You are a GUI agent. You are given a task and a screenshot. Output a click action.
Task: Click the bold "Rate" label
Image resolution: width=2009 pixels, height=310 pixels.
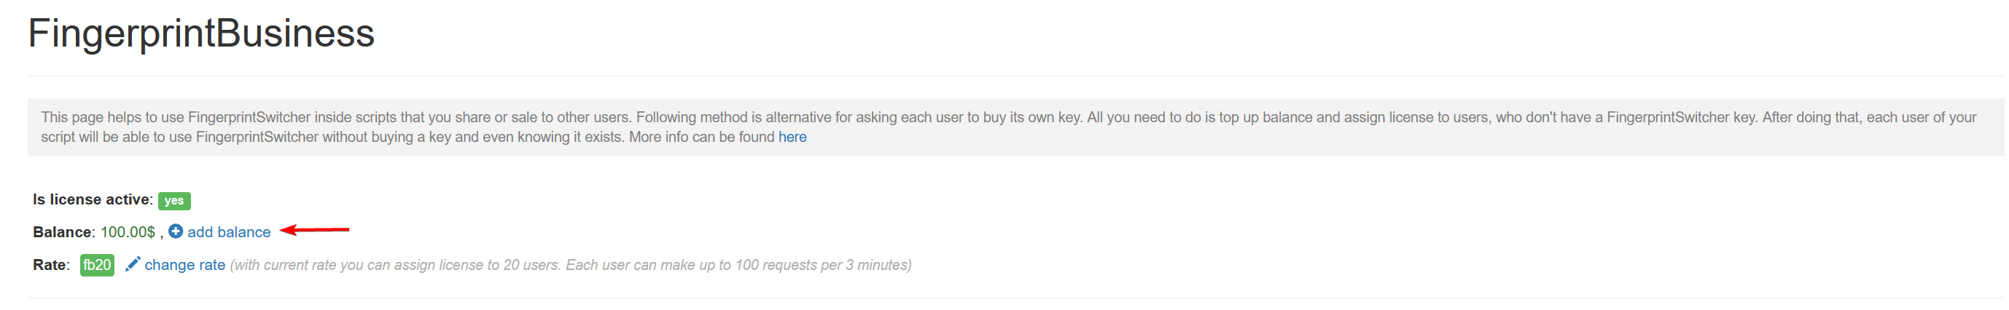pos(50,265)
